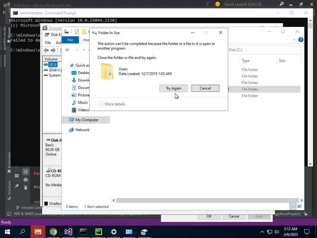Viewport: 317px width, 238px height.
Task: Open PyCharm from the taskbar
Action: (x=99, y=232)
